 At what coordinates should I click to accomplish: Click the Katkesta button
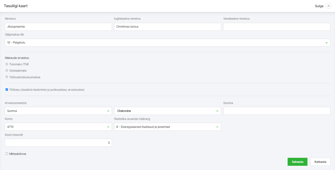[320, 162]
